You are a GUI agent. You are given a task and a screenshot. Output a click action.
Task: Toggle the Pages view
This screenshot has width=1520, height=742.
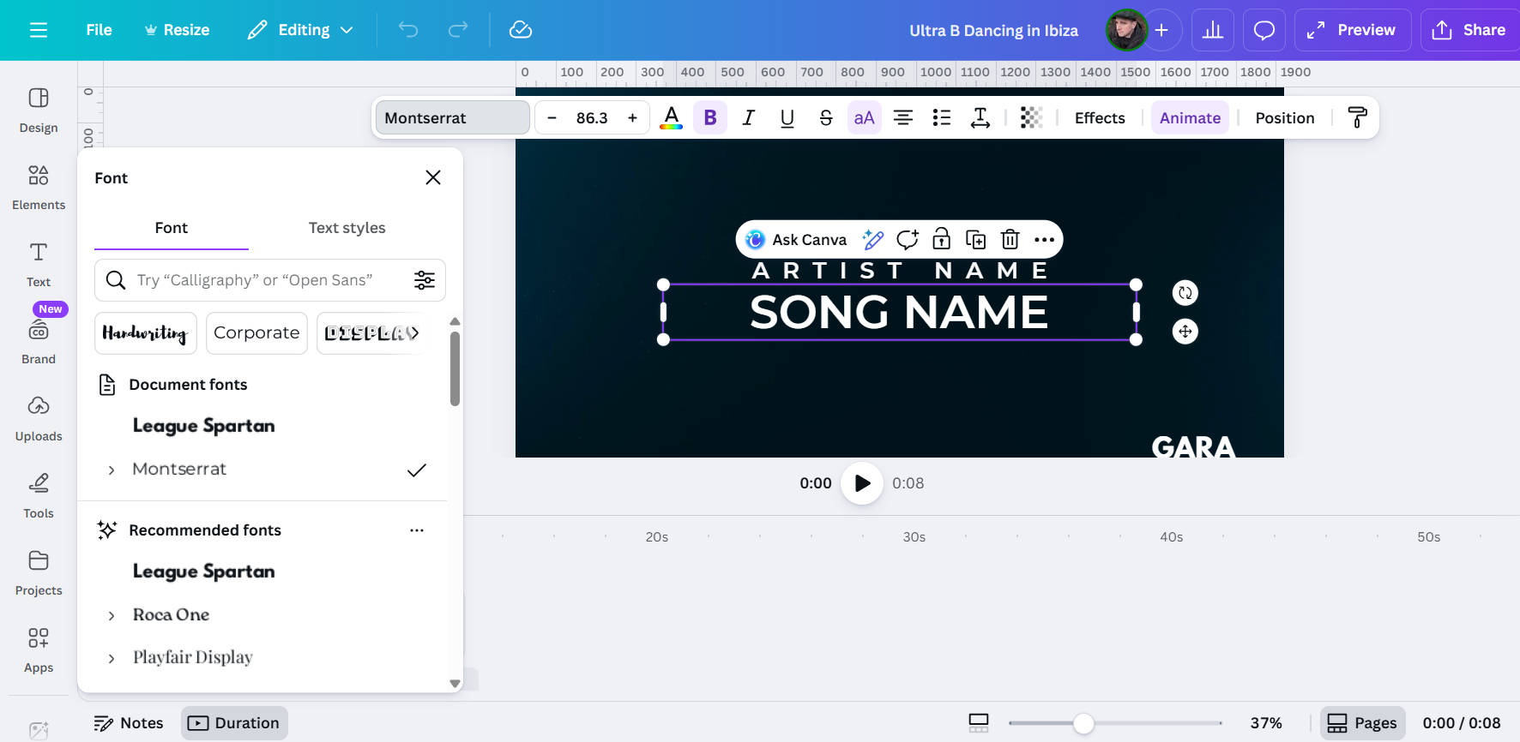[x=1362, y=723]
